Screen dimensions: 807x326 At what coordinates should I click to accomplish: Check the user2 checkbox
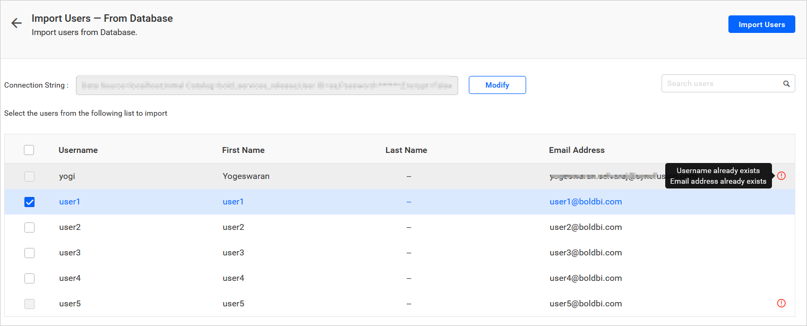pyautogui.click(x=29, y=227)
